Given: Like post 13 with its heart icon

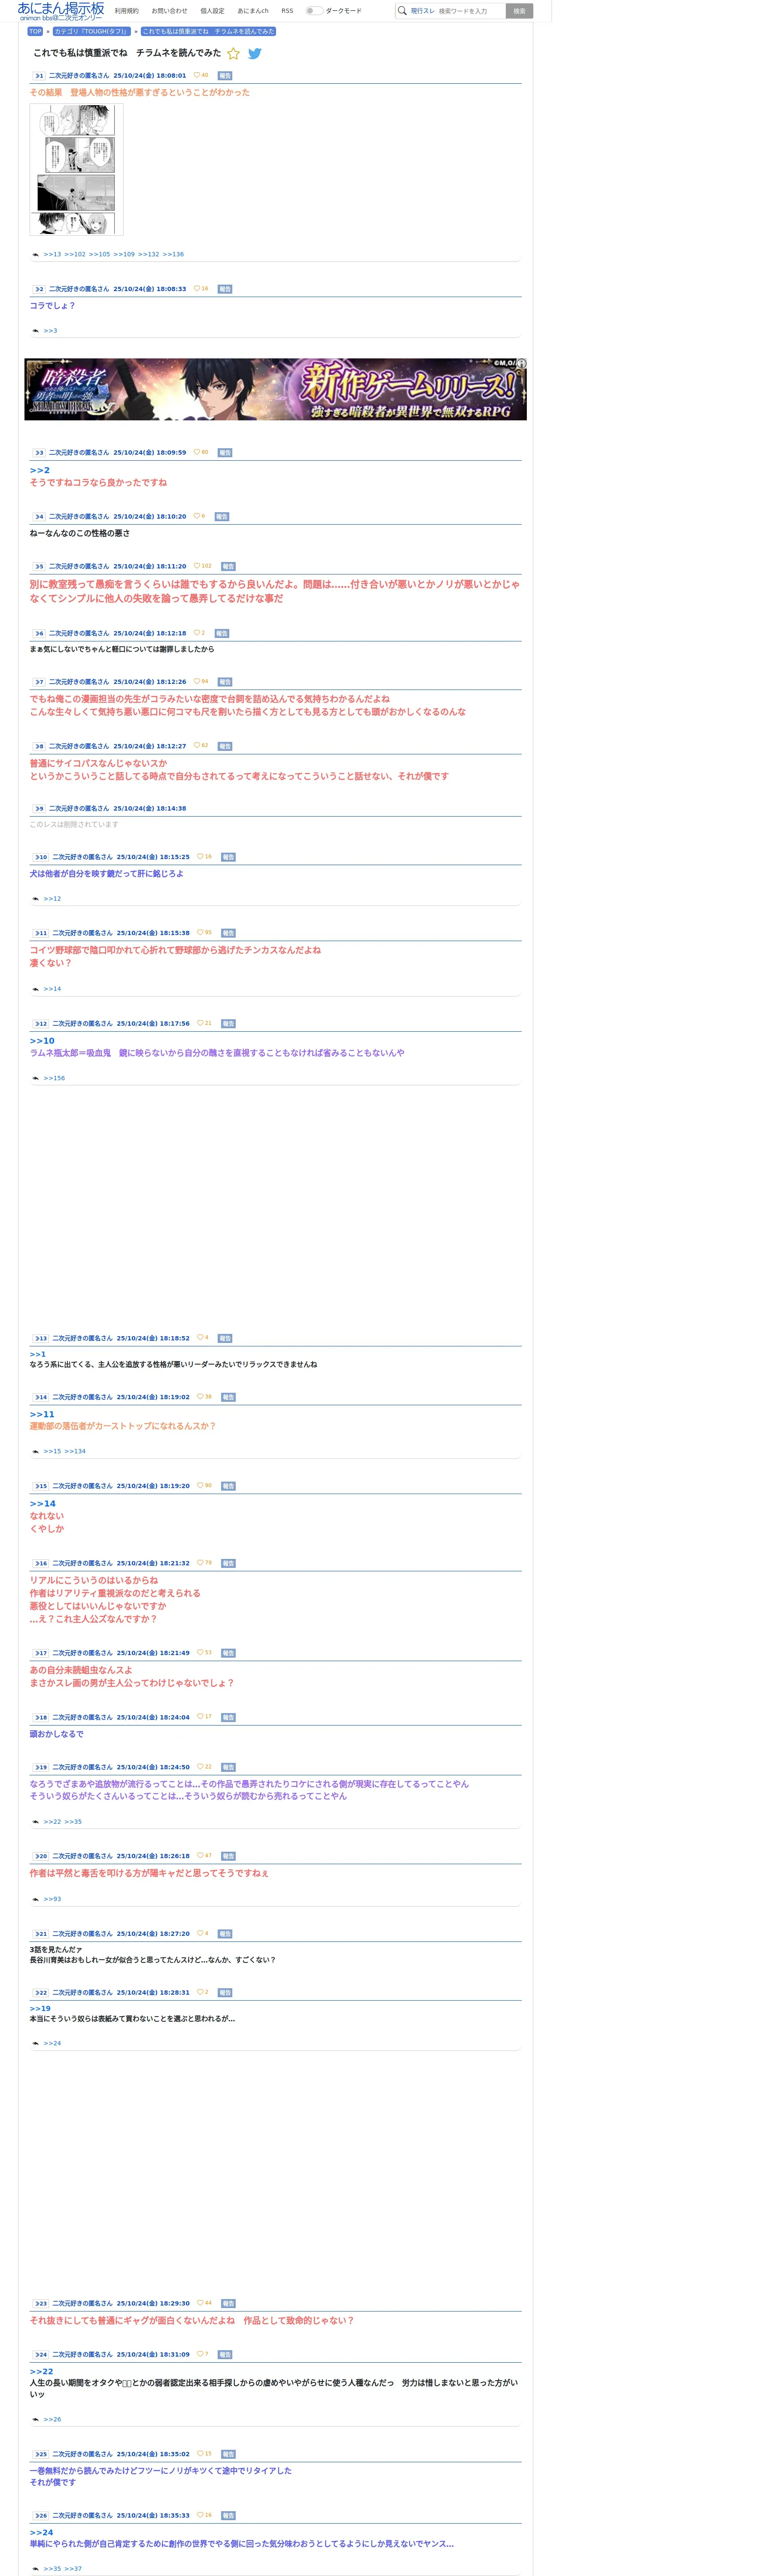Looking at the screenshot, I should tap(200, 1338).
